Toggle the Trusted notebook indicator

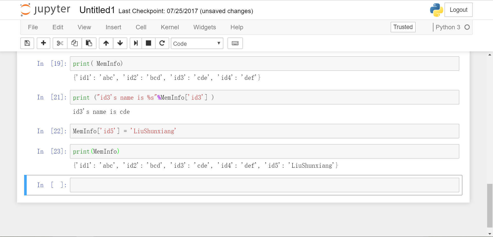click(x=403, y=27)
